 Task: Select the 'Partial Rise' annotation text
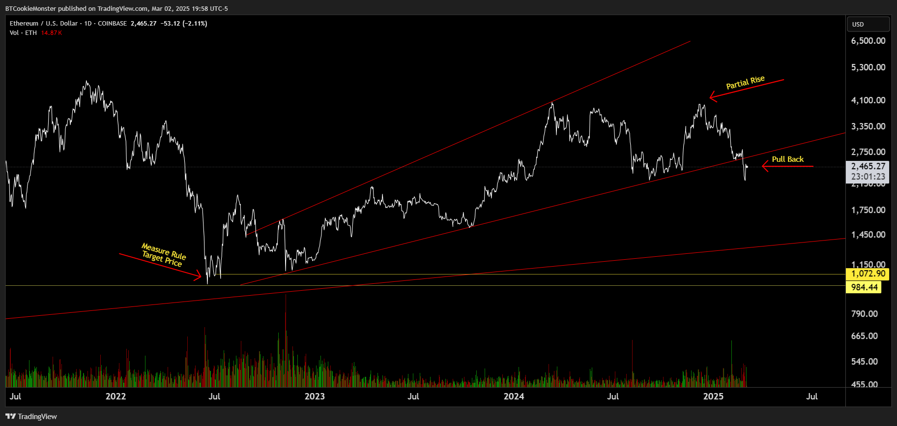(x=746, y=83)
